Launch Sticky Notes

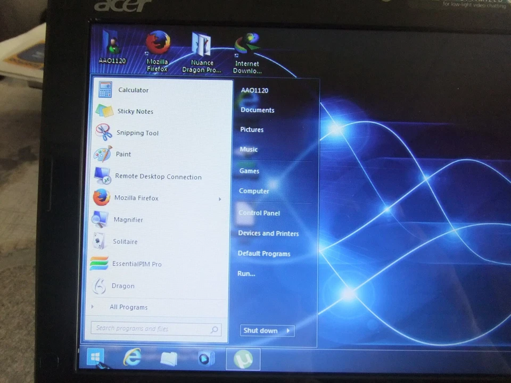(x=135, y=111)
